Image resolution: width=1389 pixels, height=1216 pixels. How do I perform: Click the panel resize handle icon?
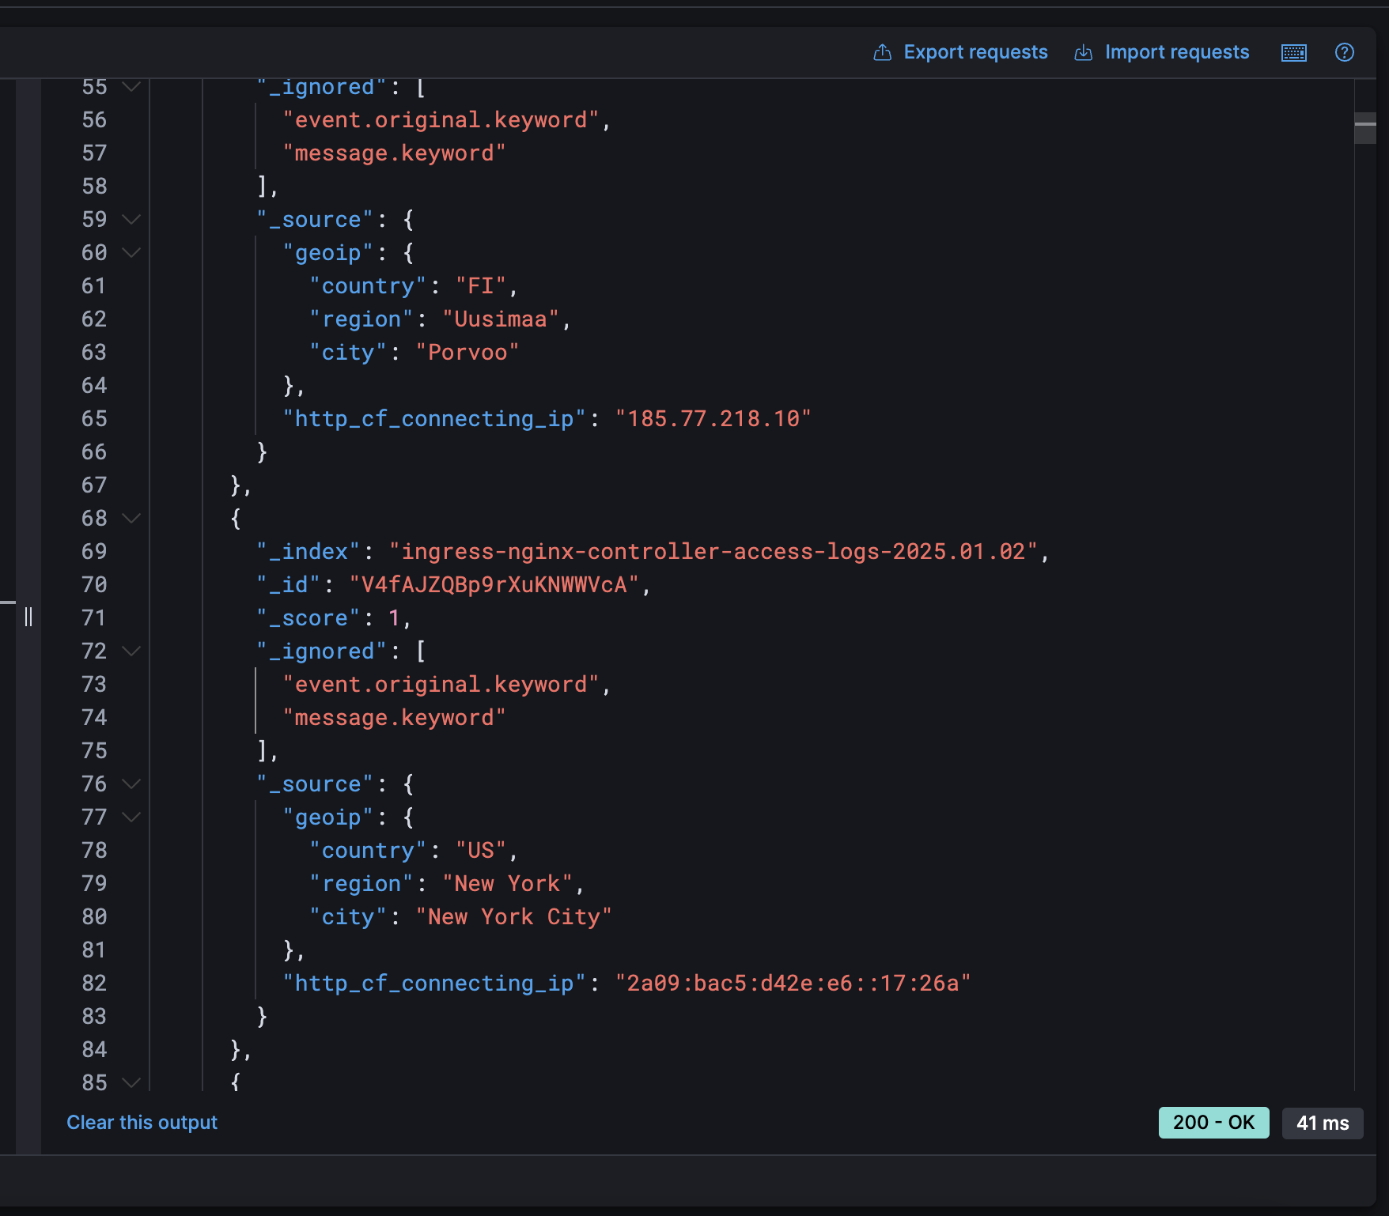[28, 617]
